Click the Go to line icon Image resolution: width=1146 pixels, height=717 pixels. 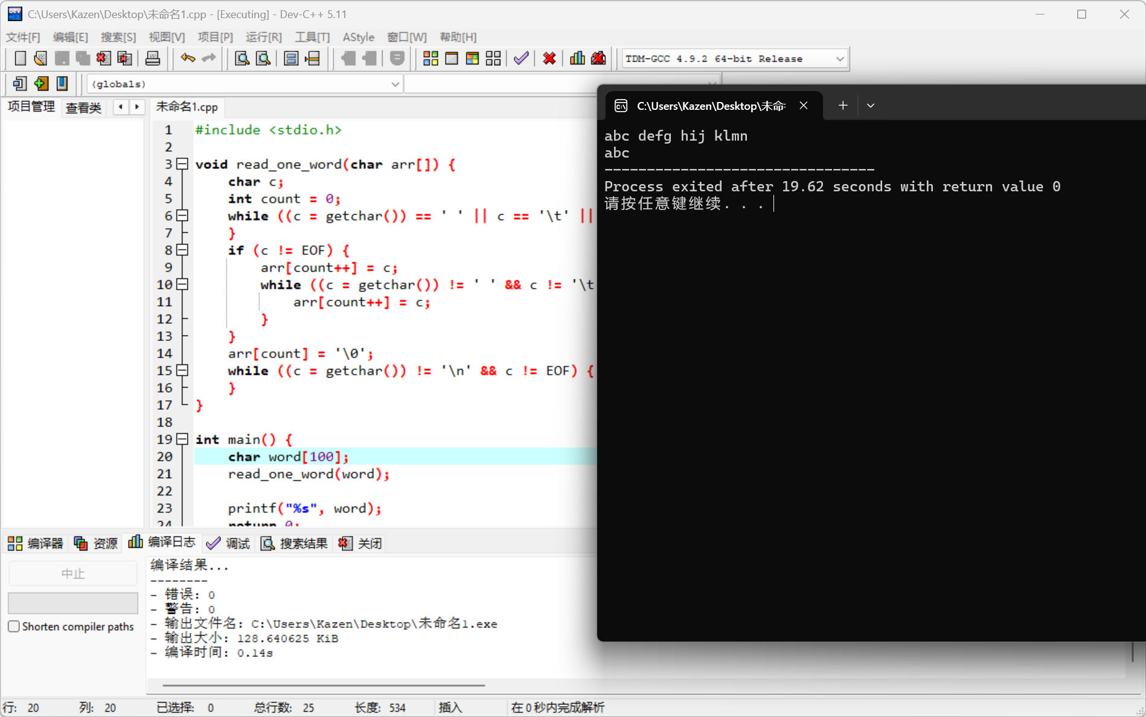[x=312, y=59]
